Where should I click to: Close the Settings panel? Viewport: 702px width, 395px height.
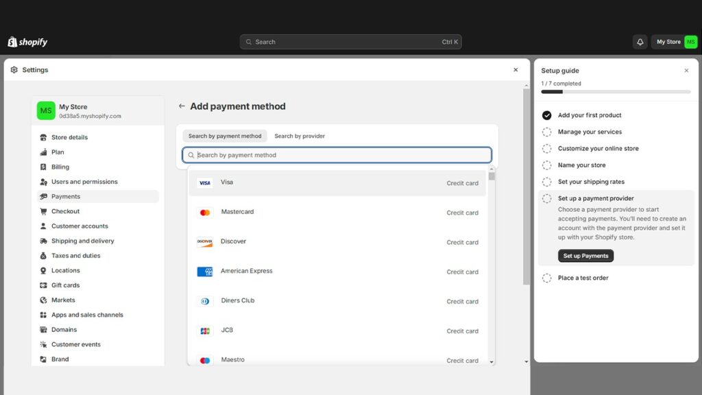pyautogui.click(x=516, y=70)
